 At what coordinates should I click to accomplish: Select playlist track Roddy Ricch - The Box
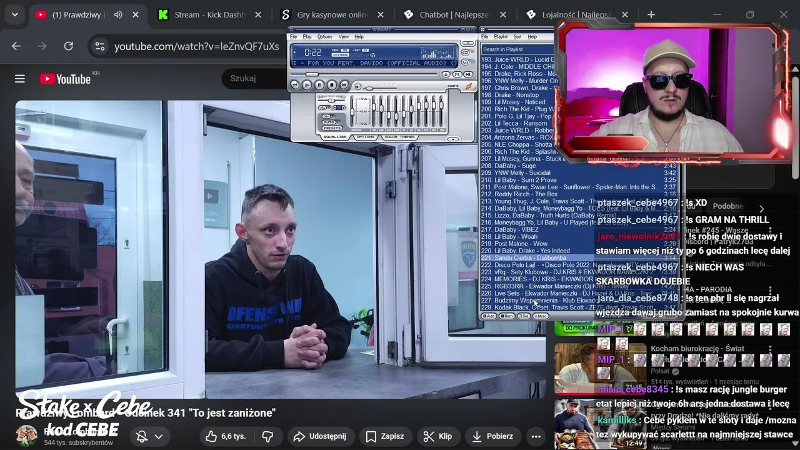tap(579, 194)
